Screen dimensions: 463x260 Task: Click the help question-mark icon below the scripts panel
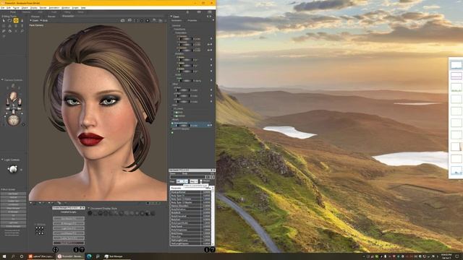[82, 249]
